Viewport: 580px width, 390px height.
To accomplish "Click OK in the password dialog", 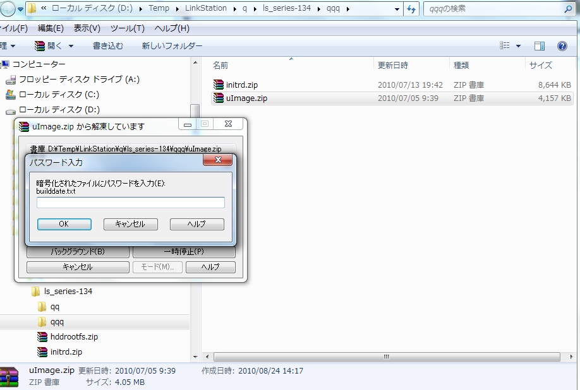I will click(x=64, y=224).
